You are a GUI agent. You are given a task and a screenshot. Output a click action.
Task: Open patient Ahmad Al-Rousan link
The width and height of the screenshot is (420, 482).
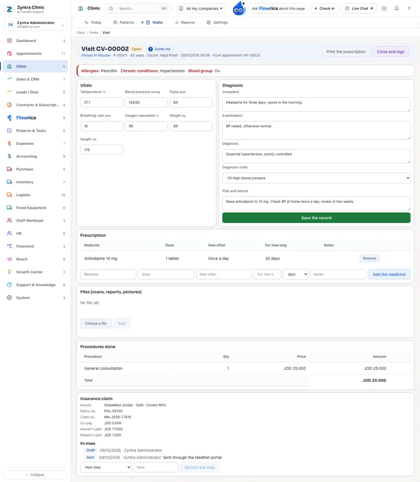click(96, 56)
